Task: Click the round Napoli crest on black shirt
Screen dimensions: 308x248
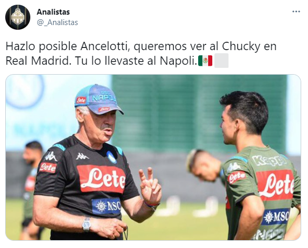Action: pos(112,157)
